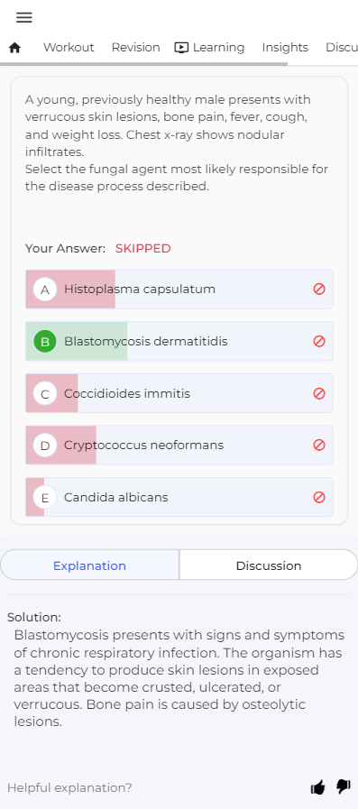Open the Insights tab

pos(285,48)
